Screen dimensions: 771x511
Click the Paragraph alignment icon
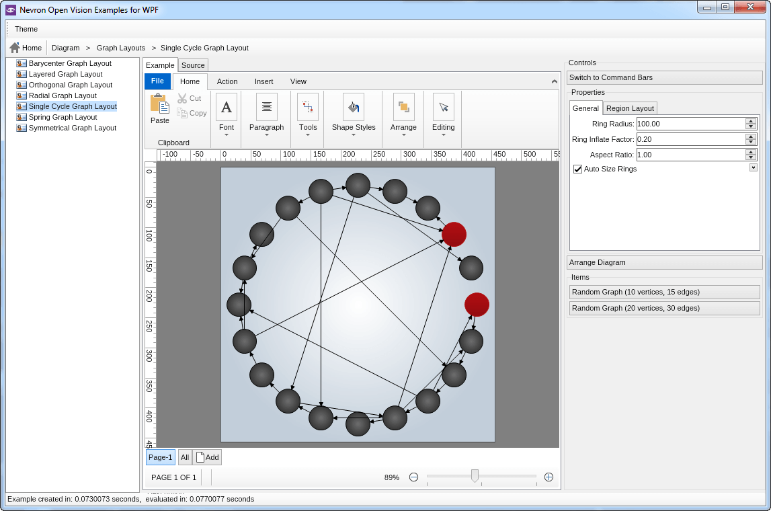[267, 107]
